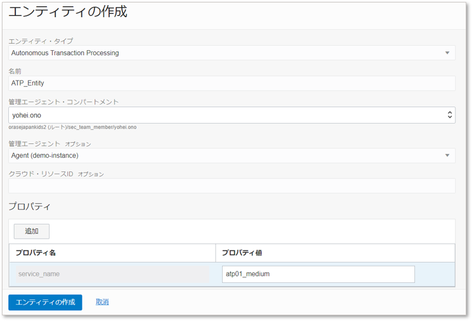The width and height of the screenshot is (472, 321).
Task: Click the 管理エージェント・コンパートメント label
Action: [63, 102]
